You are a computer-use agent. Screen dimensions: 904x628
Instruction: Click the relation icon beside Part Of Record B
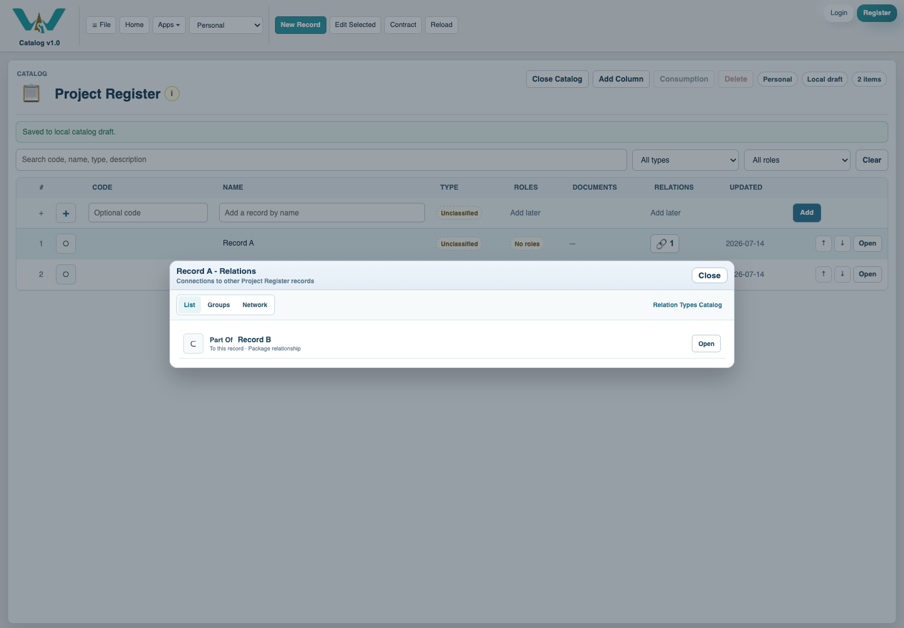click(x=193, y=344)
